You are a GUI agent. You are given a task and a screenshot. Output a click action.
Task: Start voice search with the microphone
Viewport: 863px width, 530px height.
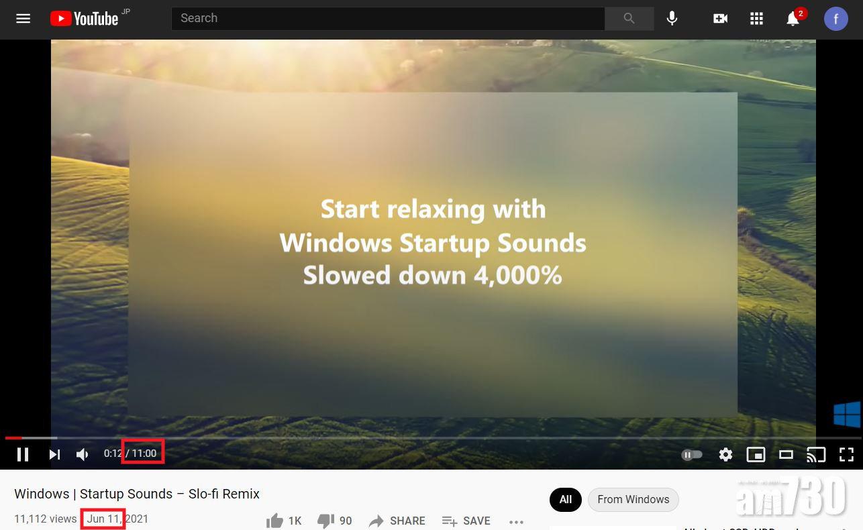pos(672,19)
